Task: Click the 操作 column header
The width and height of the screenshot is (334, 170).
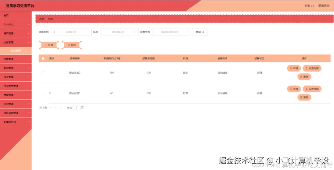Action: (x=304, y=58)
